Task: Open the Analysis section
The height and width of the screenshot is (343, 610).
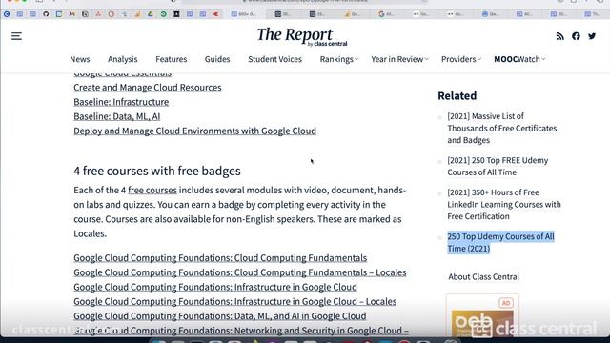Action: tap(123, 59)
